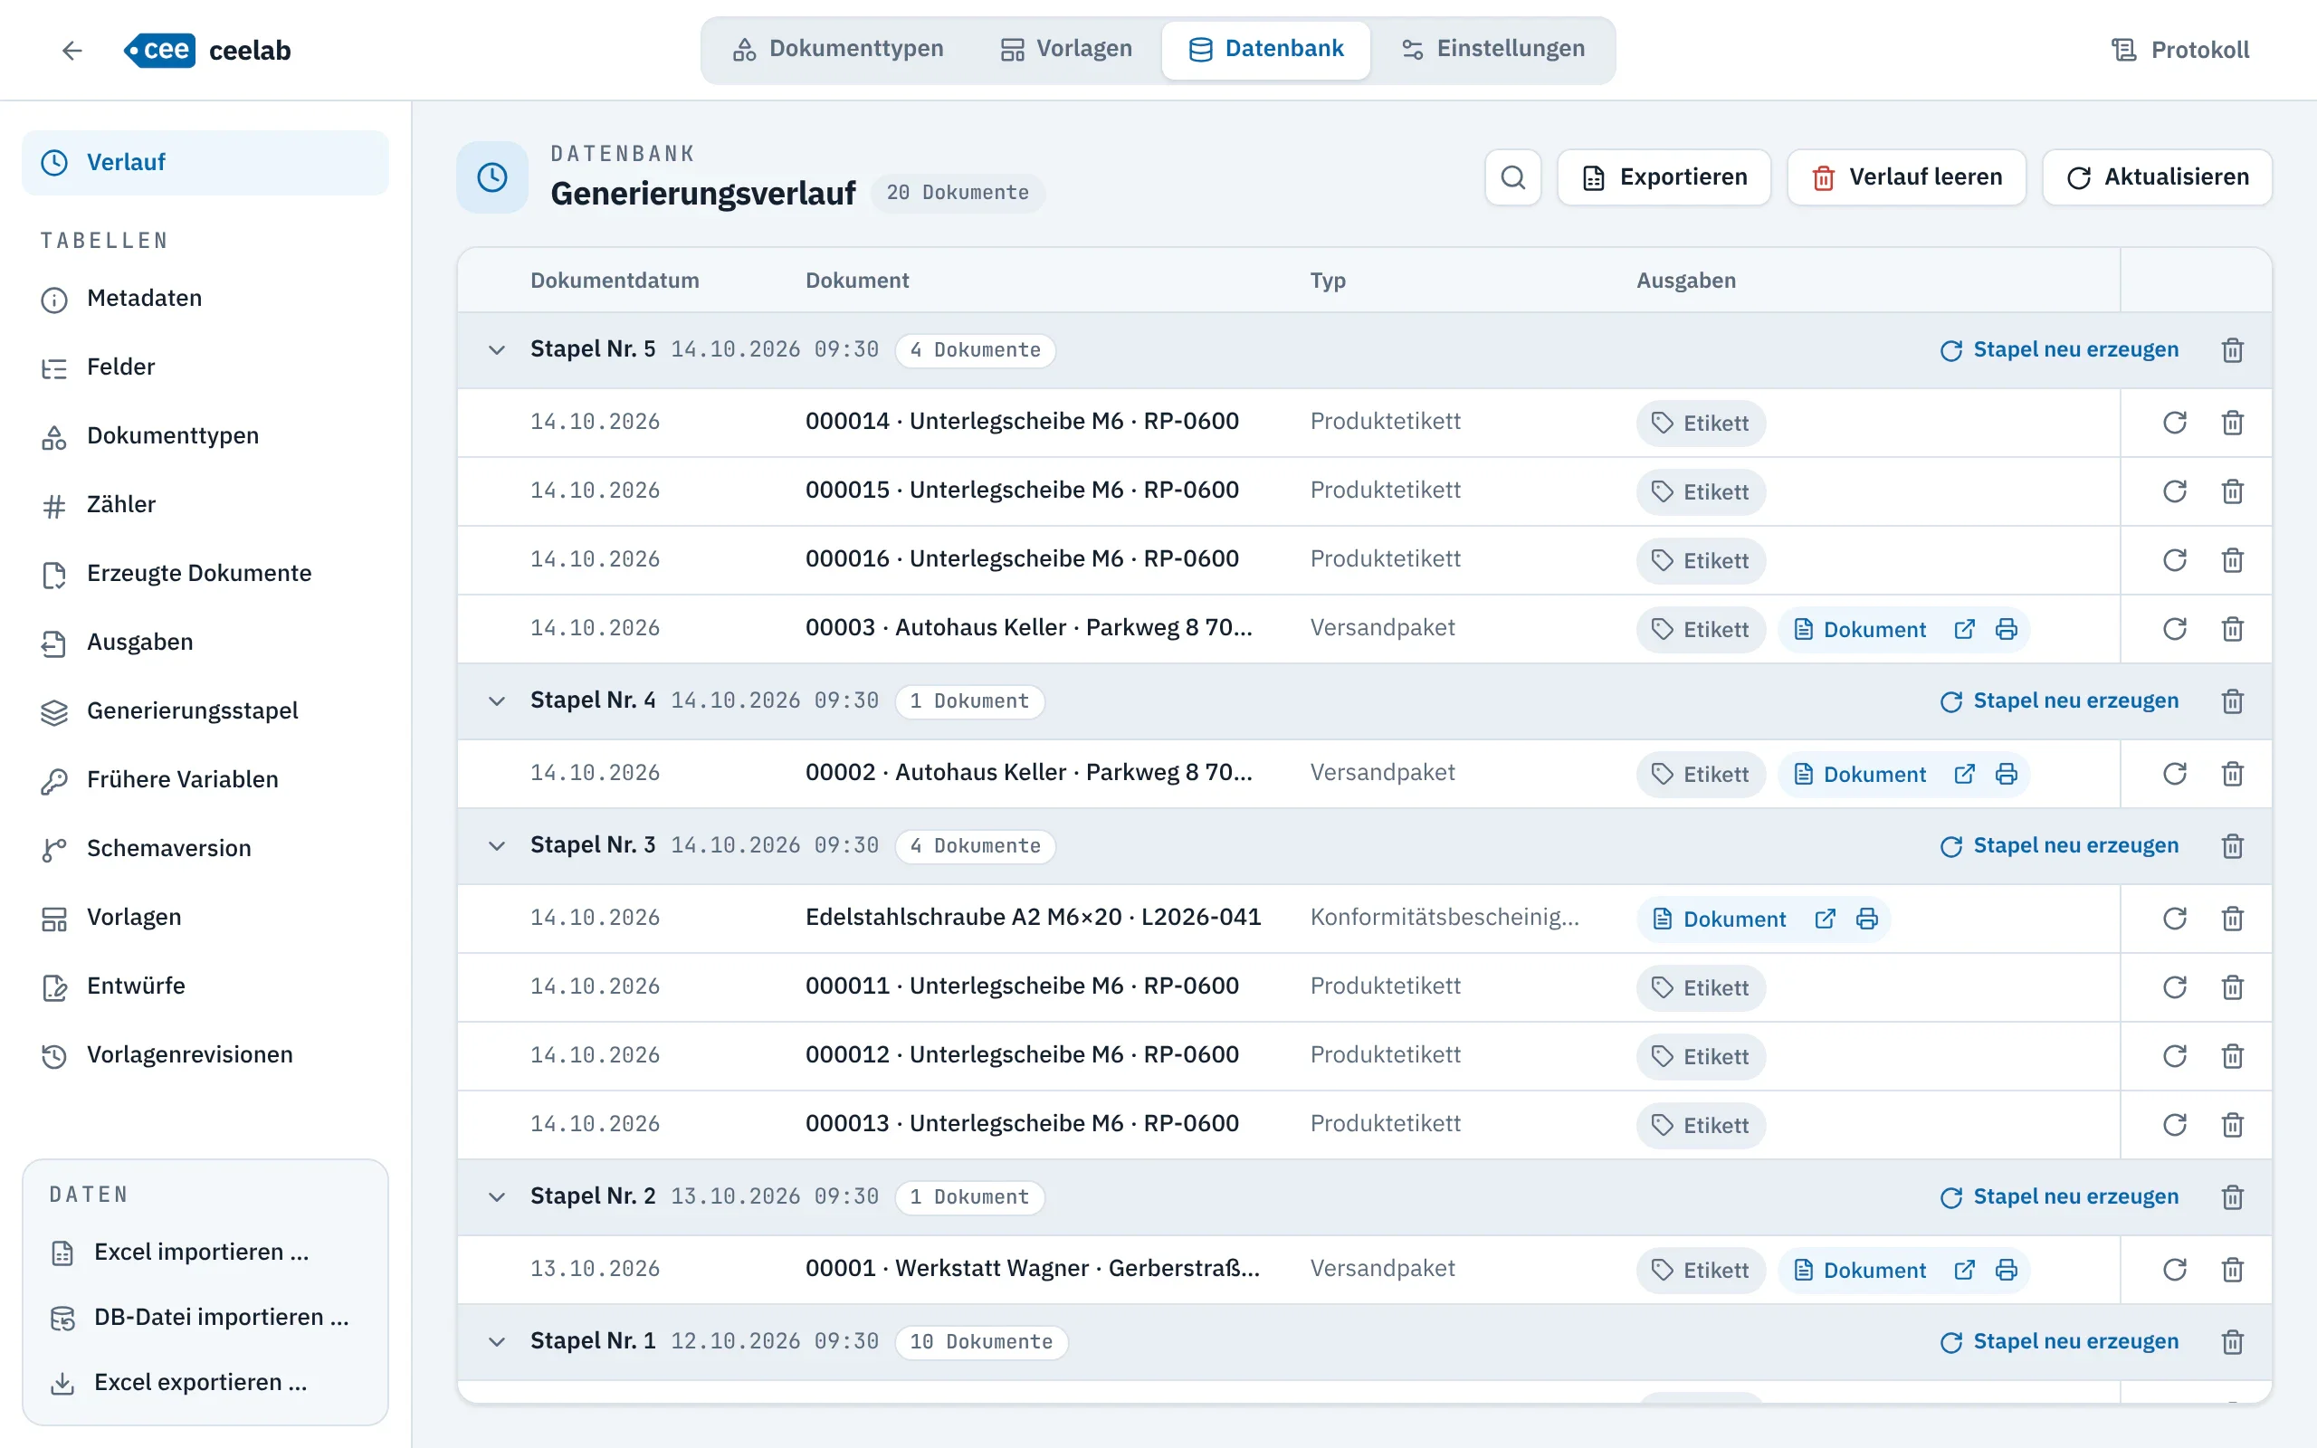The image size is (2317, 1448).
Task: Delete document 000015 Unterlegscheibe row
Action: [x=2232, y=491]
